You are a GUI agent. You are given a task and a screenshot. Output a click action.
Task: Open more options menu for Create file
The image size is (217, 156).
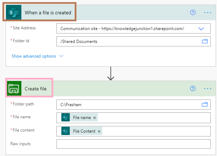[x=208, y=89]
